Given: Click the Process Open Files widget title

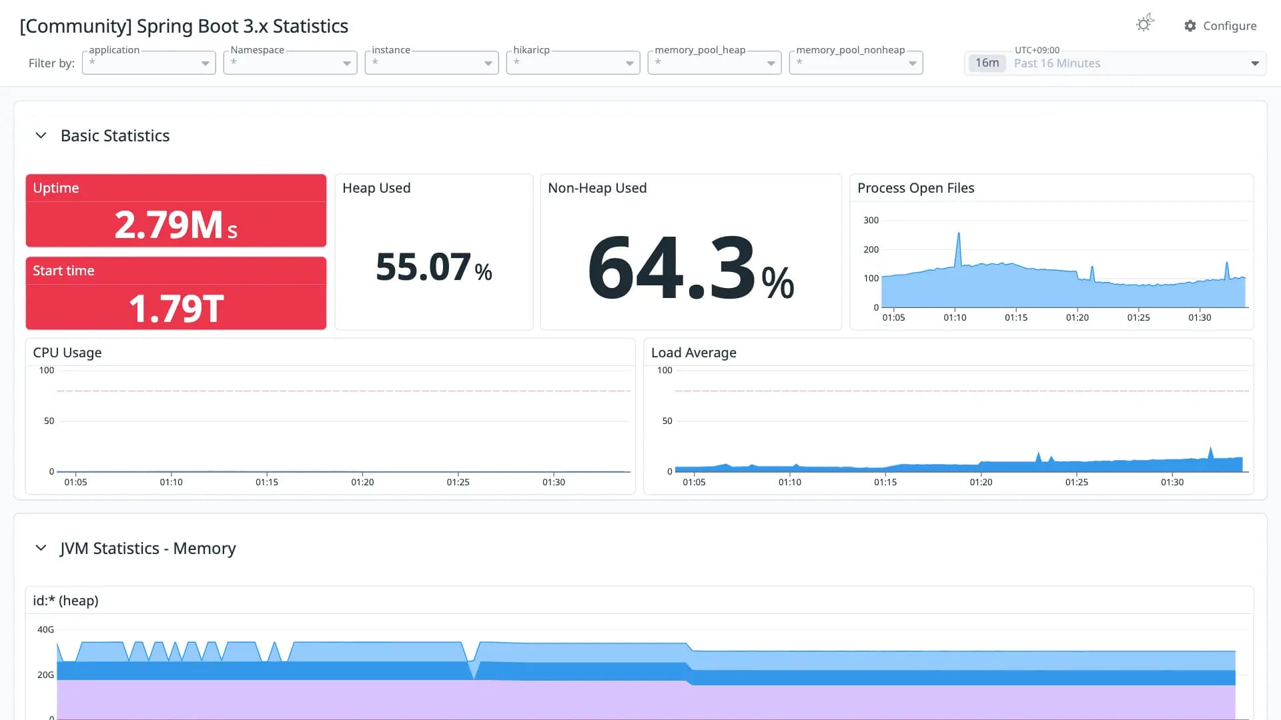Looking at the screenshot, I should (x=915, y=188).
